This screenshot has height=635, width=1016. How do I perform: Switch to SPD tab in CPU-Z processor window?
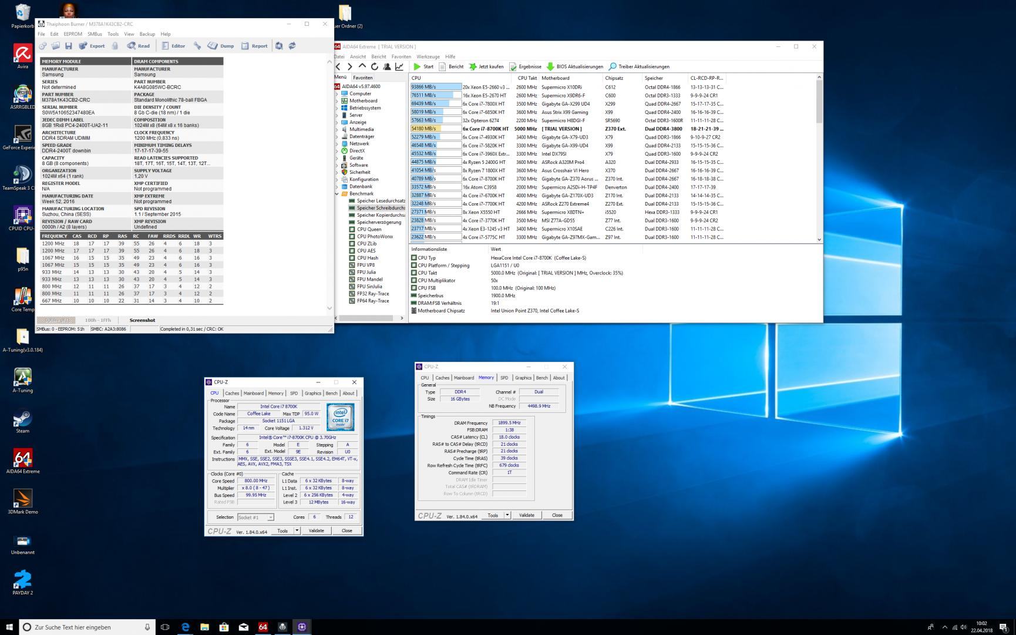point(294,393)
